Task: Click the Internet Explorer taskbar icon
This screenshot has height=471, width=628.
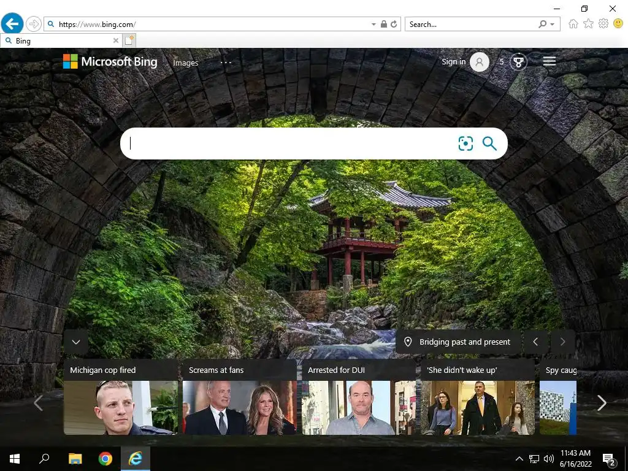Action: pyautogui.click(x=136, y=459)
